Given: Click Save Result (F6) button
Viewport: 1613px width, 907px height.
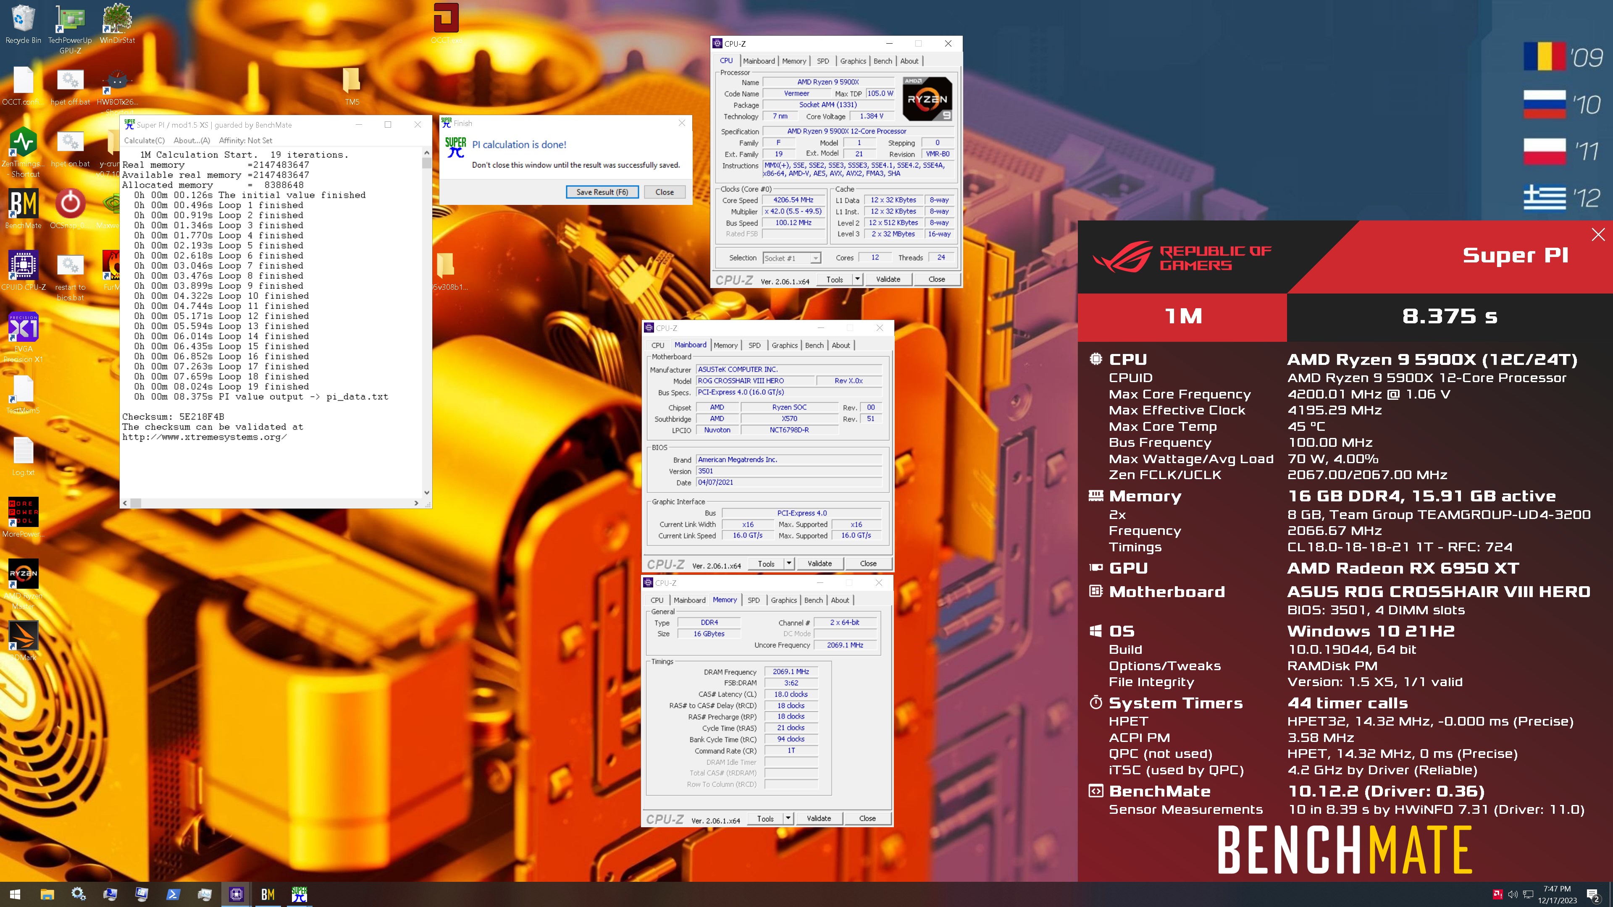Looking at the screenshot, I should [602, 192].
